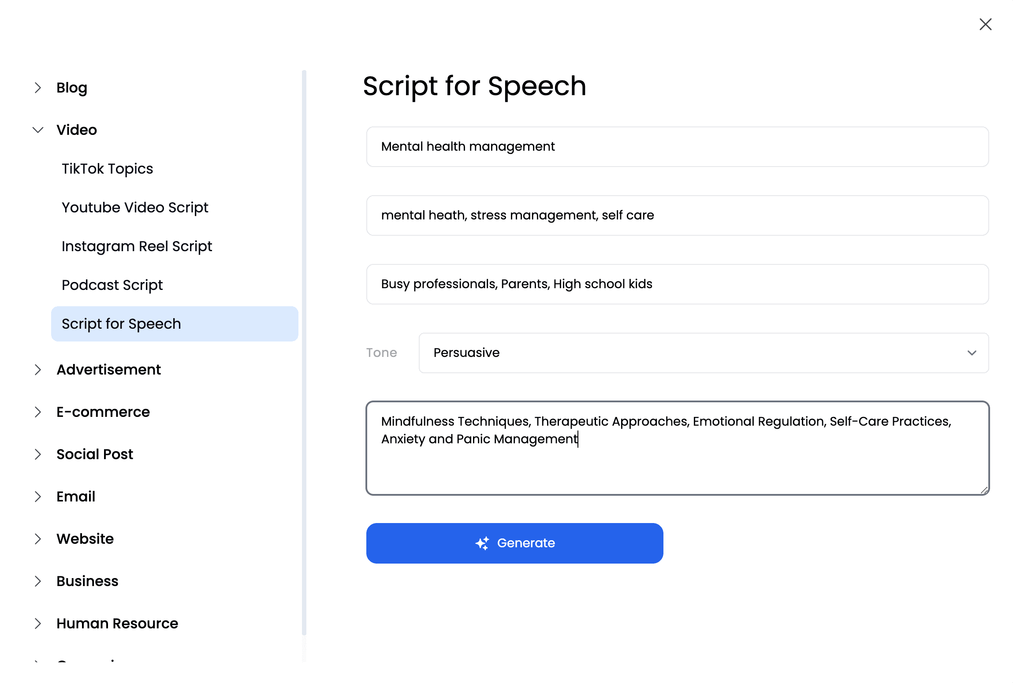Select TikTok Topics template
1013x683 pixels.
(107, 169)
